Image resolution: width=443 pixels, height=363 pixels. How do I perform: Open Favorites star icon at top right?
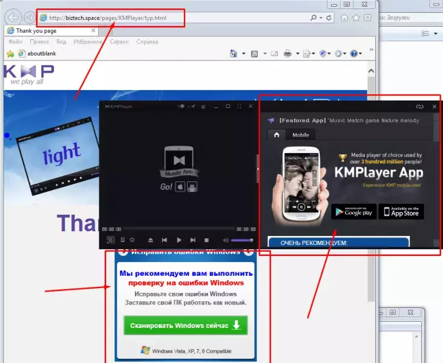356,18
